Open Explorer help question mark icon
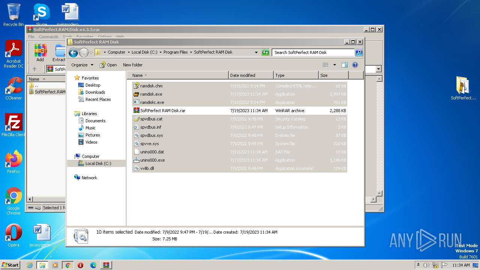Screen dimensions: 480x270 point(355,65)
